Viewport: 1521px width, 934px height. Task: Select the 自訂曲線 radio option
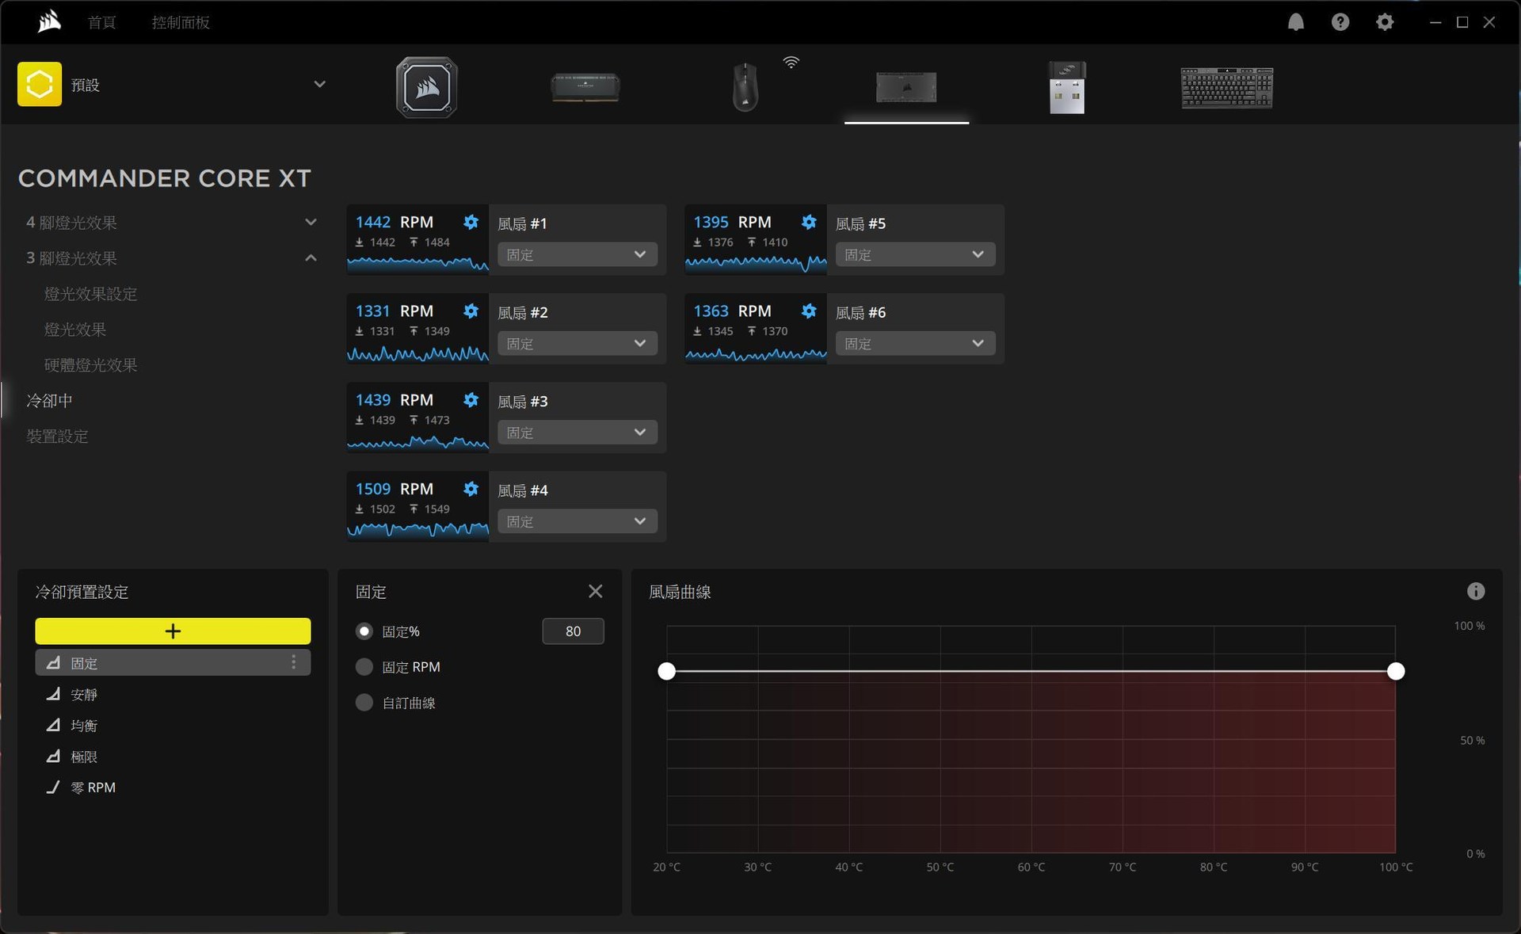pyautogui.click(x=364, y=703)
